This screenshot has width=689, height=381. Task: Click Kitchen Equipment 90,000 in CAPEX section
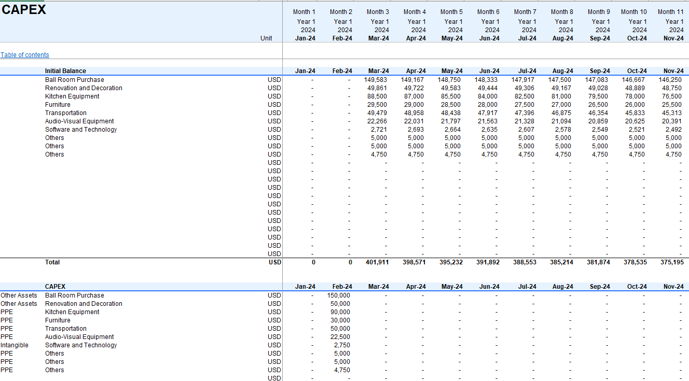click(x=340, y=312)
